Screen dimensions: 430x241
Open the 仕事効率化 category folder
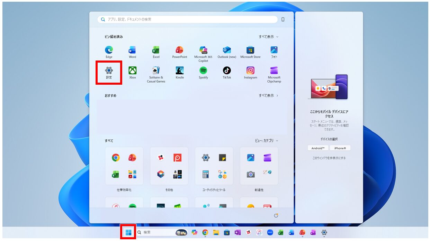[124, 166]
